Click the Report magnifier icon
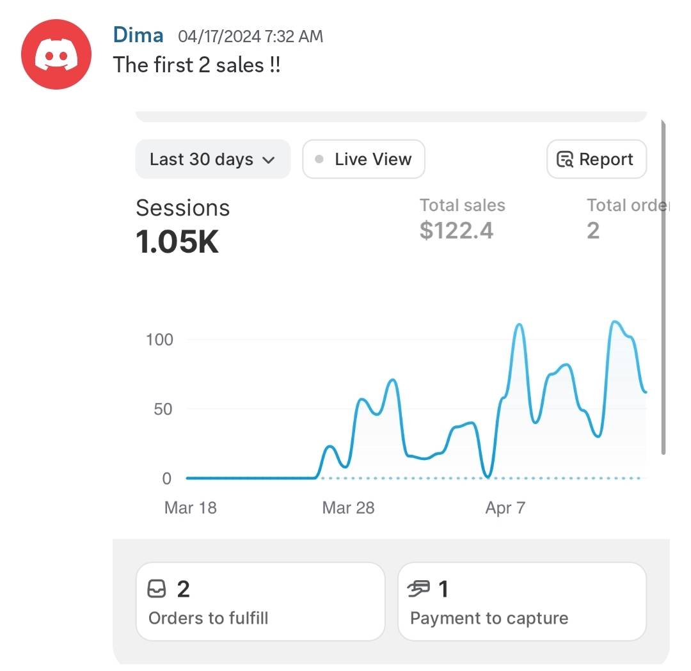 point(565,159)
